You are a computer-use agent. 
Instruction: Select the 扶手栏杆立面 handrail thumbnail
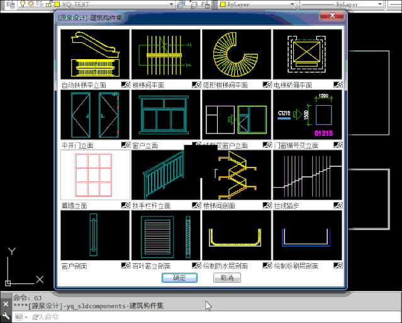pyautogui.click(x=166, y=175)
